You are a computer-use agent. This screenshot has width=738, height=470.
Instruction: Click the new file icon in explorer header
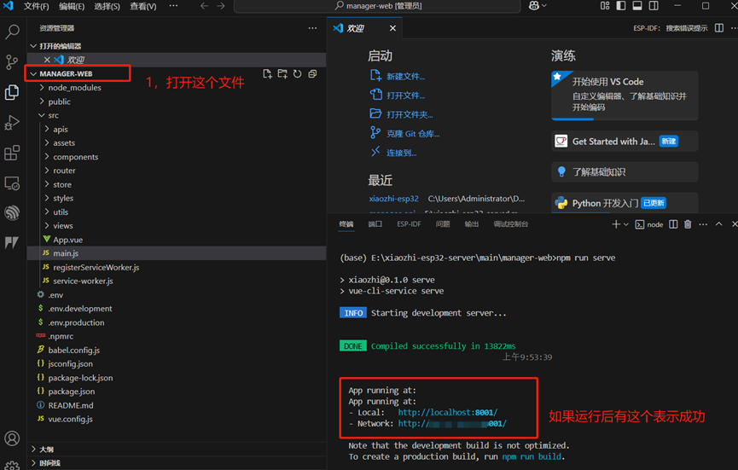tap(267, 74)
